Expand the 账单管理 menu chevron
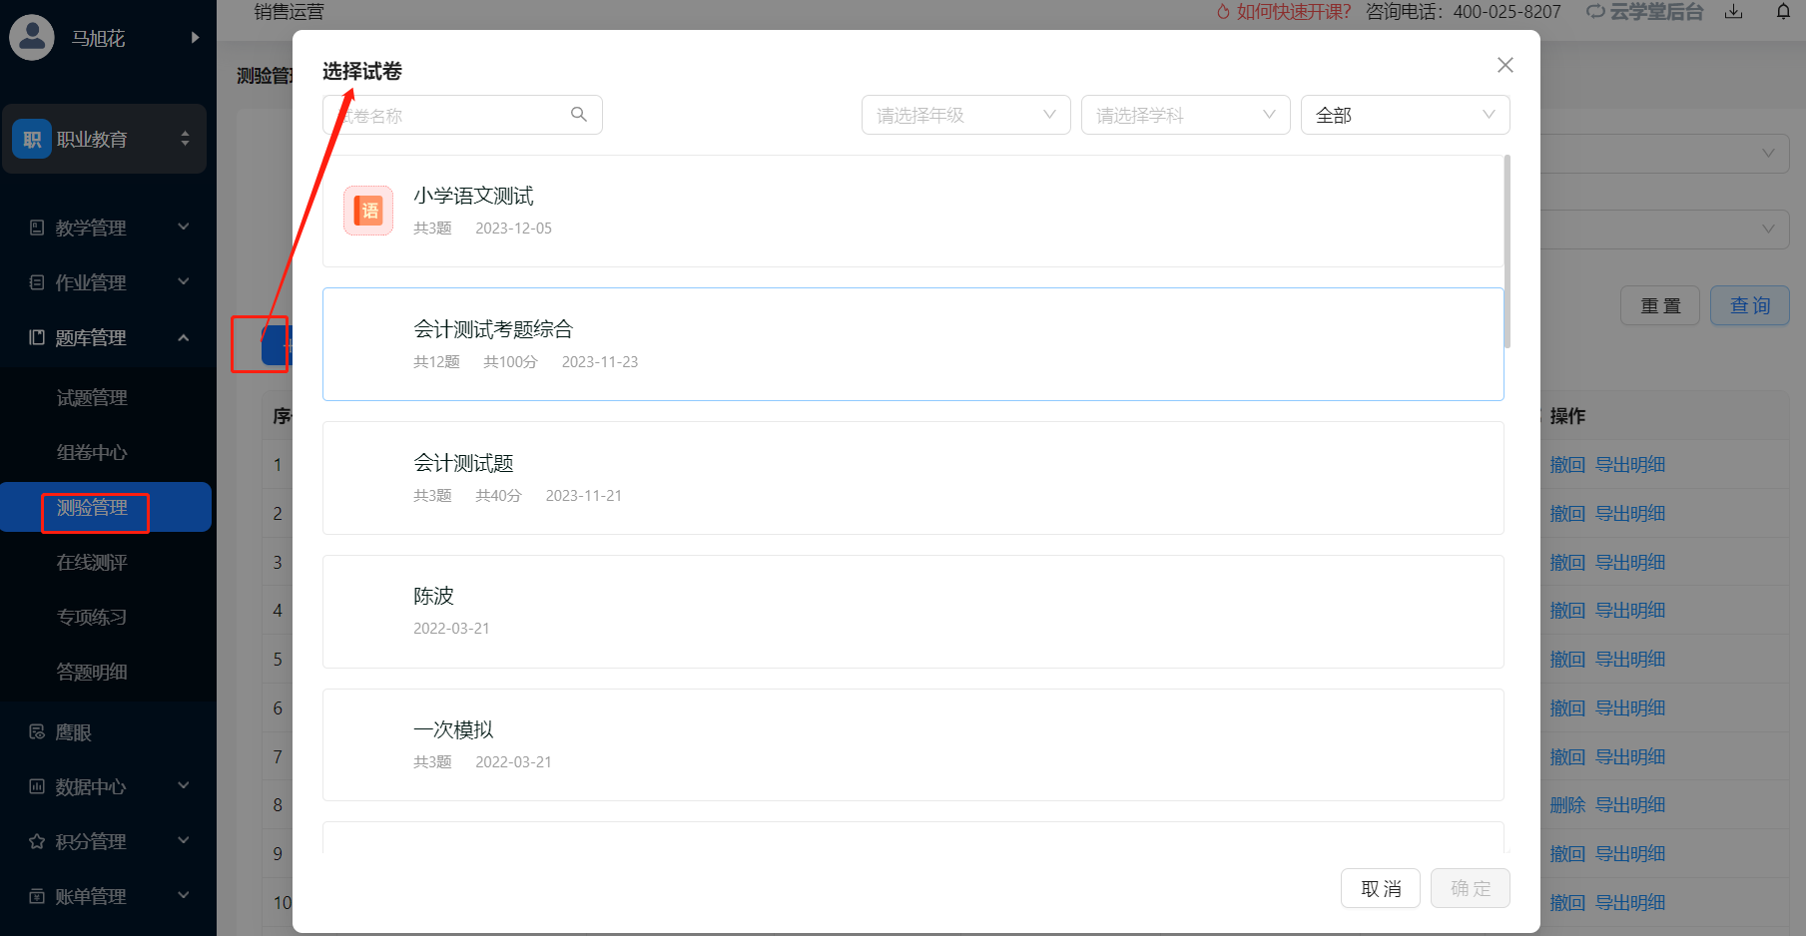This screenshot has height=936, width=1806. click(184, 896)
